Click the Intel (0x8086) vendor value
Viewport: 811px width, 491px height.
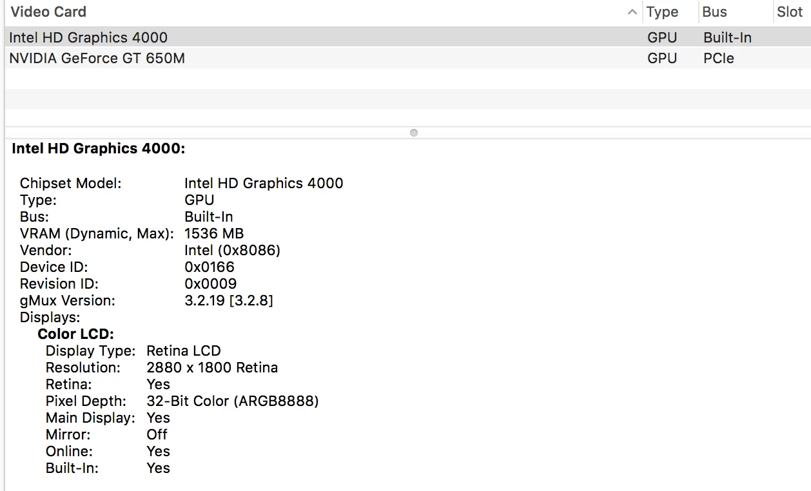232,250
